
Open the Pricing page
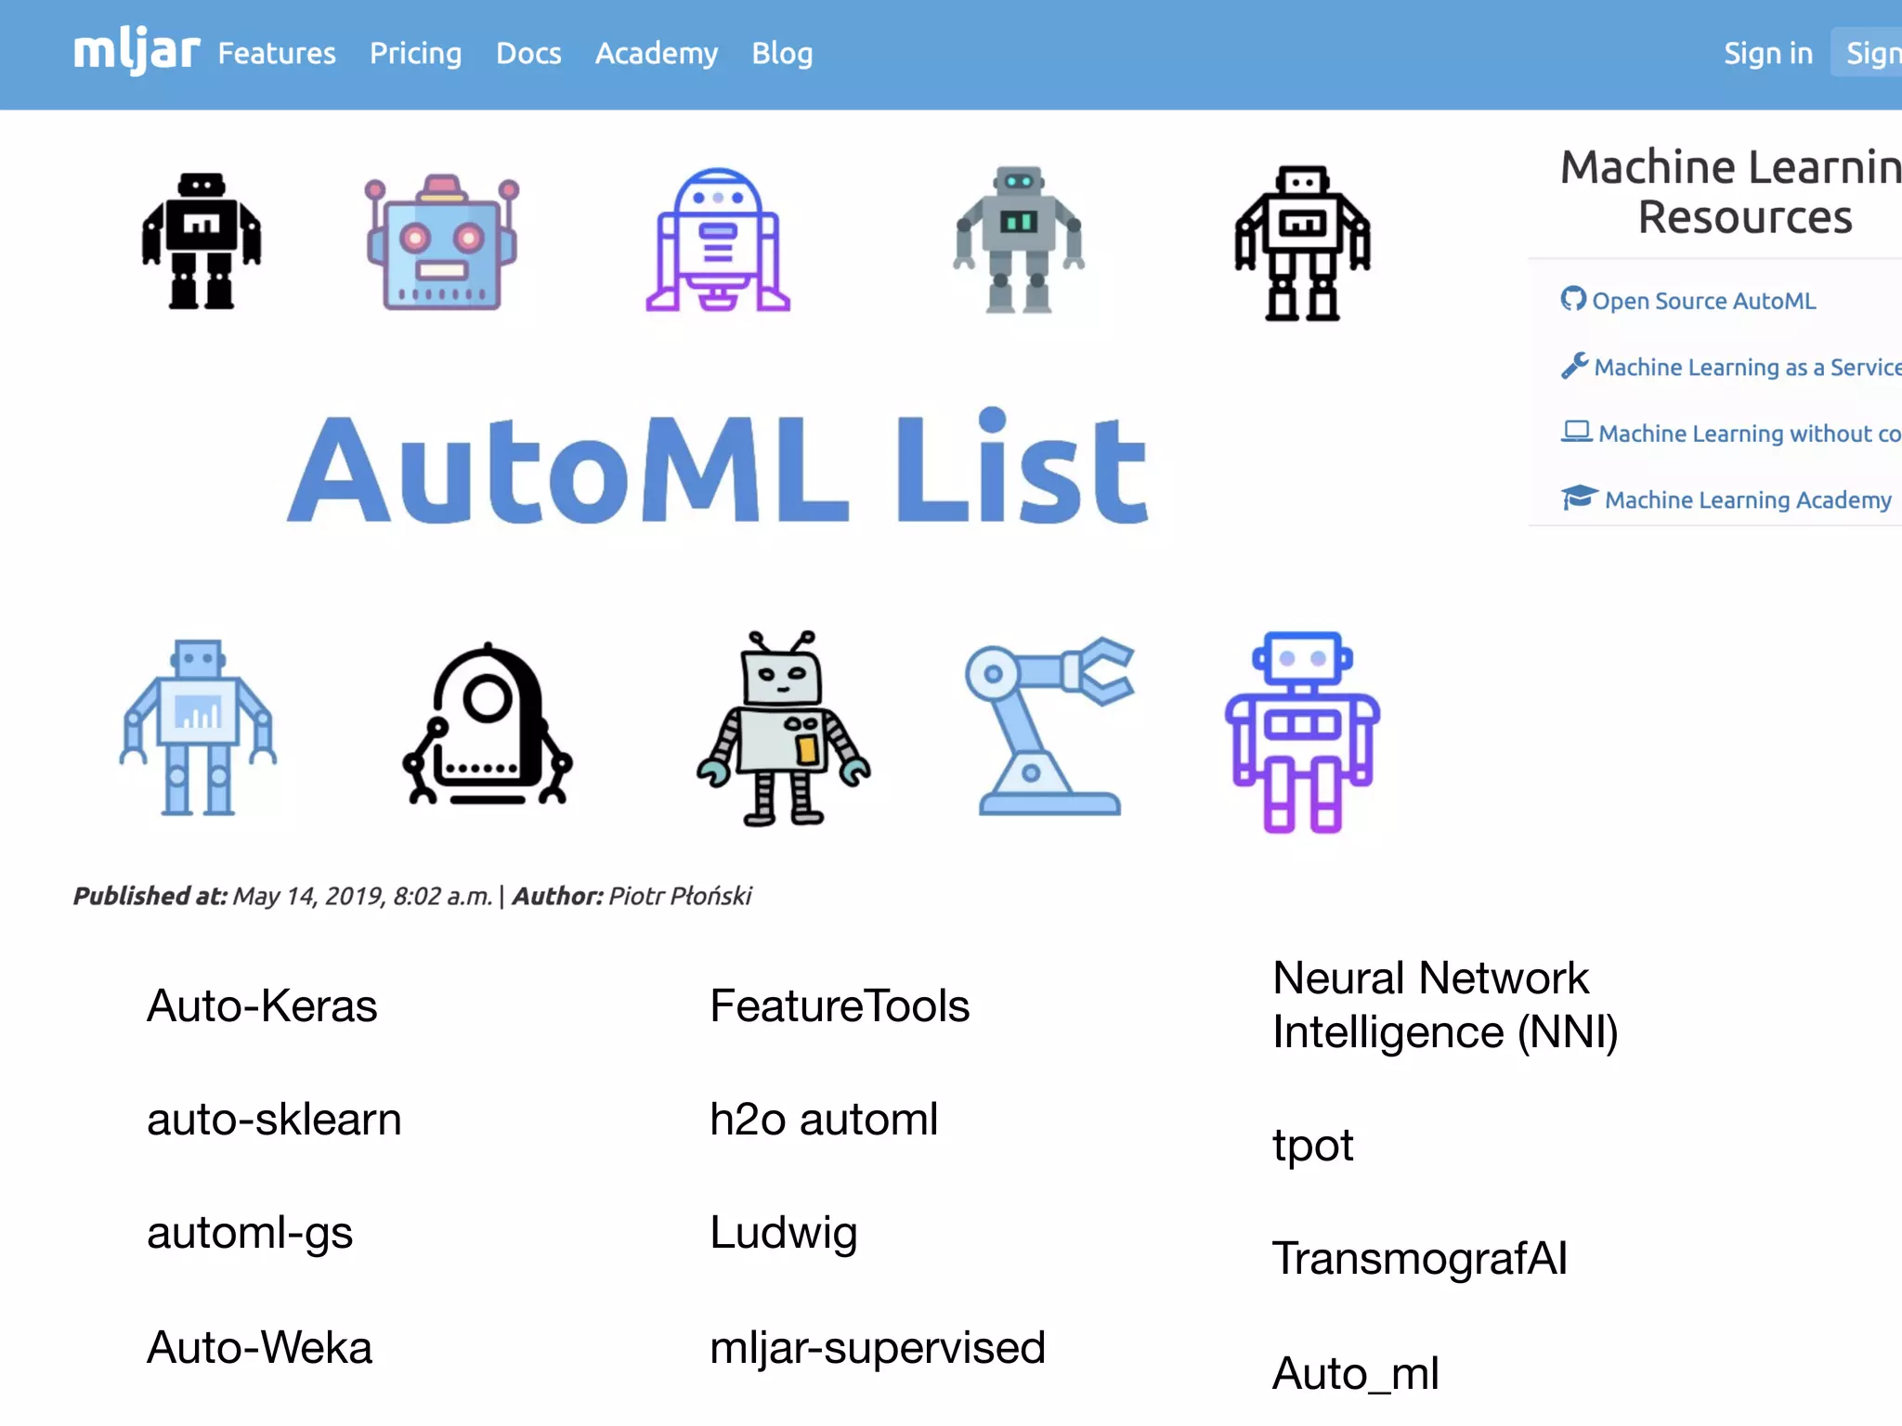click(x=415, y=53)
